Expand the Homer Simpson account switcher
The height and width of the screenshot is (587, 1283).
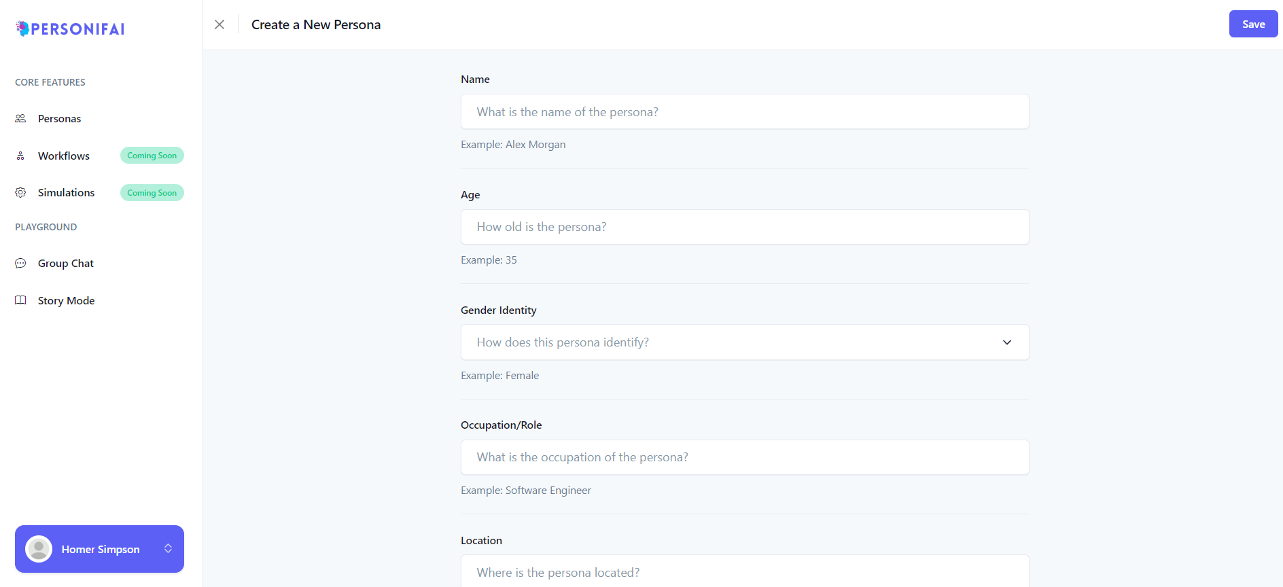(x=168, y=549)
